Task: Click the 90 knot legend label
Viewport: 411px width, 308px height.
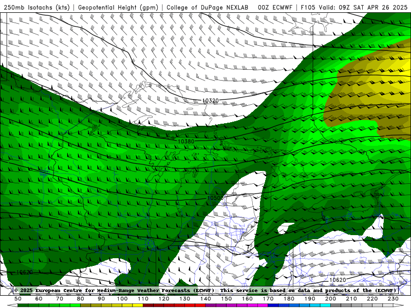Action: point(101,299)
